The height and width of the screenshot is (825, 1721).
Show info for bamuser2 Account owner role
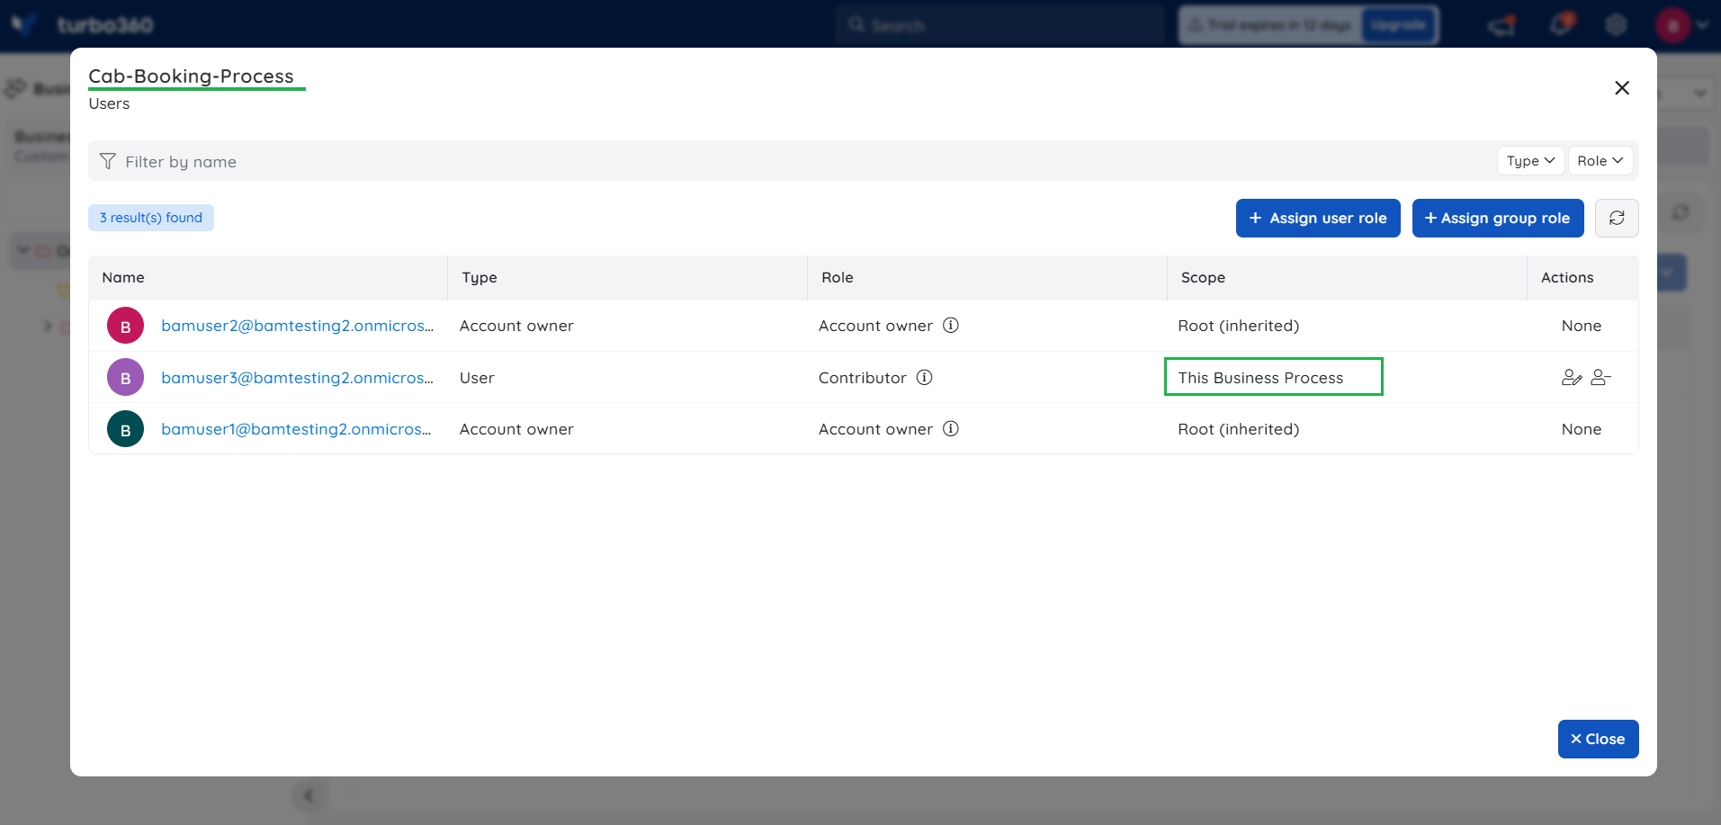pyautogui.click(x=951, y=326)
